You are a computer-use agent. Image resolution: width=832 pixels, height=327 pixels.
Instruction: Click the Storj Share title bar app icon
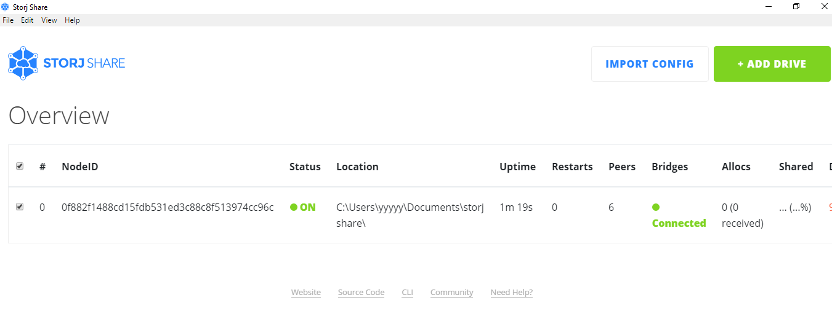[x=6, y=7]
